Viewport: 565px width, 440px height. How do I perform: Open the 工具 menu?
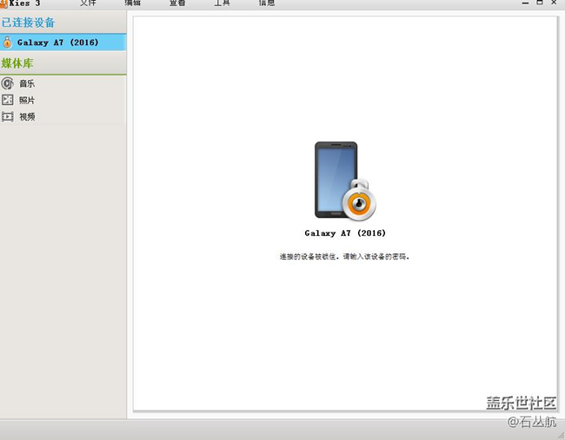tap(222, 3)
